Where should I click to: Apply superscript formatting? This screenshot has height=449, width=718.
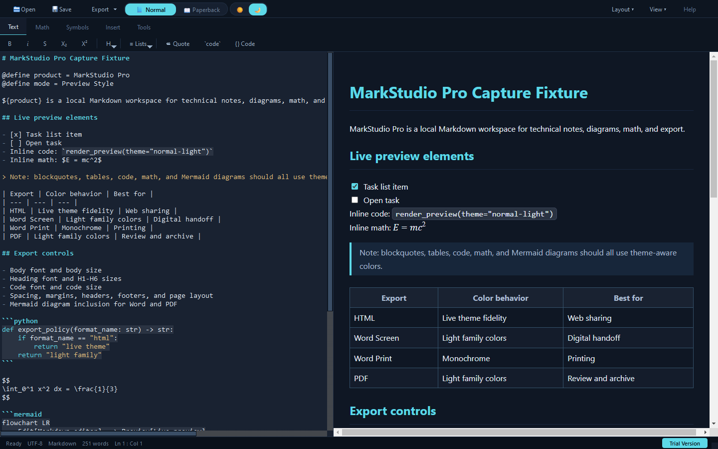[84, 44]
